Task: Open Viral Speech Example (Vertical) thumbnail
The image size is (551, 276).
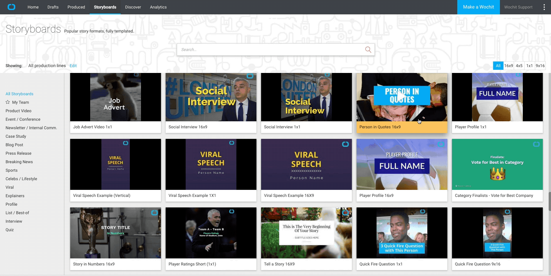Action: [115, 164]
